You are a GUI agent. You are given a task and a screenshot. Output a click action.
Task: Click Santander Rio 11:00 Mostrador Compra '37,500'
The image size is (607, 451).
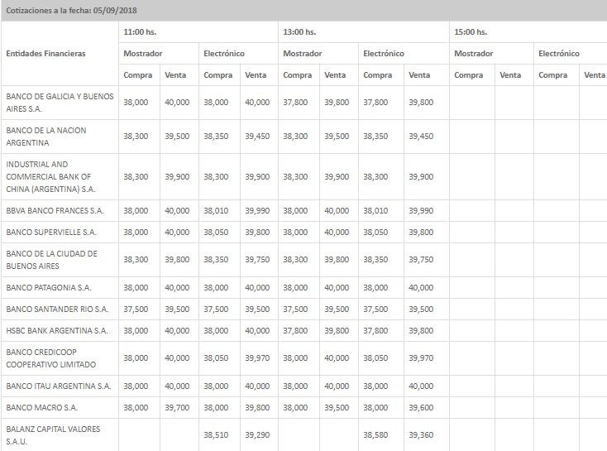coord(136,309)
